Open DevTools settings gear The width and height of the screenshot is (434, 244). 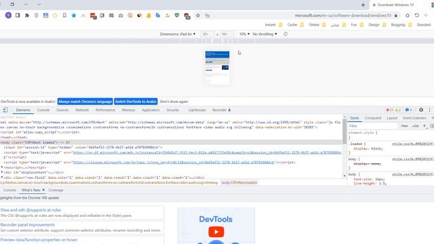pos(421,110)
